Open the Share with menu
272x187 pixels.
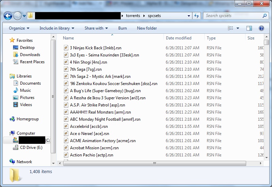[x=96, y=28]
